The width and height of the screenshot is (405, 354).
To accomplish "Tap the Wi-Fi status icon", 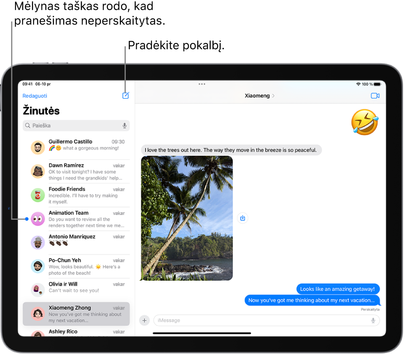I will (x=358, y=84).
